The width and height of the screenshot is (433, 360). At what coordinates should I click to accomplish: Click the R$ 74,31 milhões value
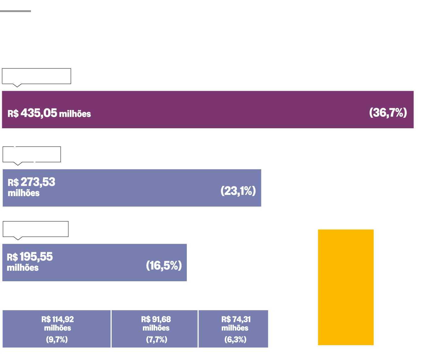236,323
